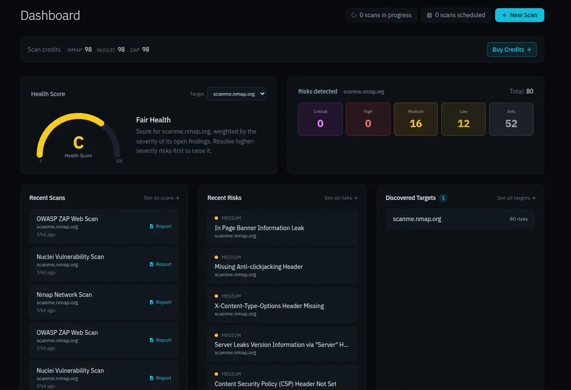Click the arrow icon in See all risks
571x390 pixels.
pyautogui.click(x=355, y=198)
